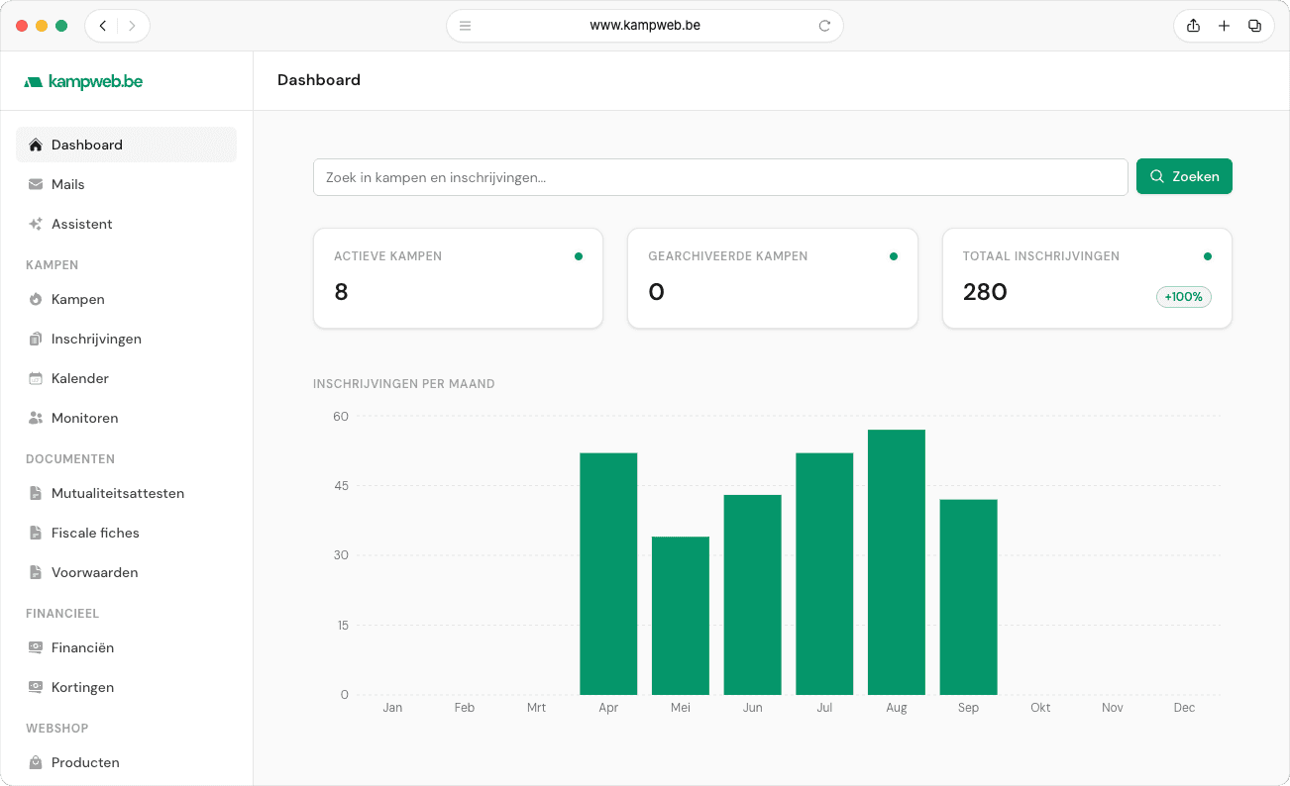
Task: Click the Jun bar in chart
Action: (x=753, y=595)
